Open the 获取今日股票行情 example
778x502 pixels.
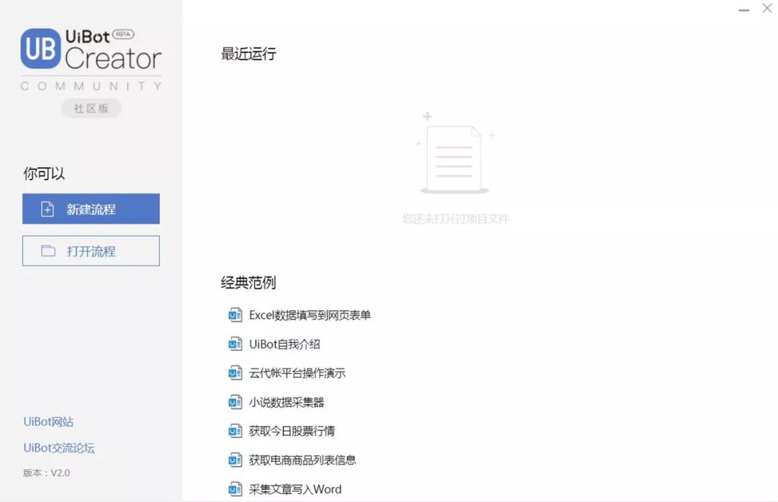coord(292,431)
